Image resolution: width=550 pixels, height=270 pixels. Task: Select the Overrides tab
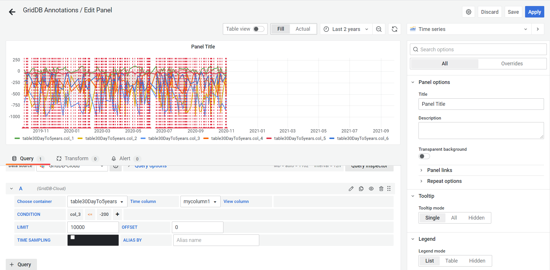coord(512,64)
